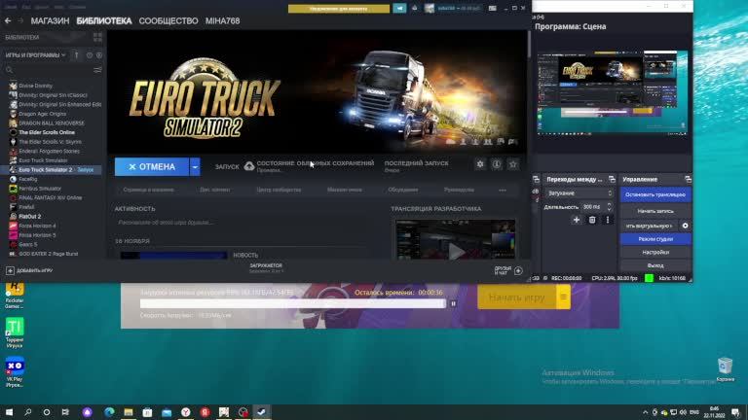Open Steam notifications bell icon
This screenshot has height=420, width=748.
click(414, 8)
